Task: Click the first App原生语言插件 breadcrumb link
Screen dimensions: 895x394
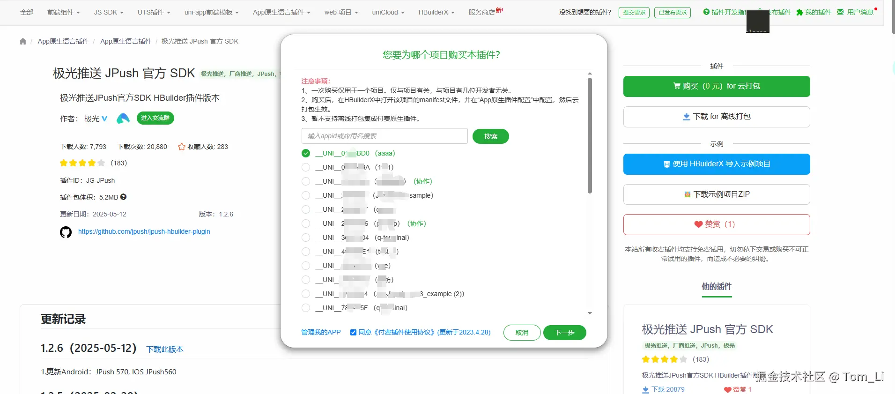Action: (63, 41)
